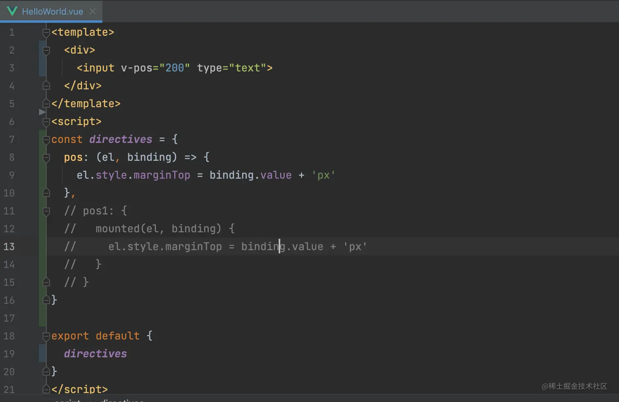The height and width of the screenshot is (402, 619).
Task: Click the 'type' attribute on line 3
Action: point(210,68)
